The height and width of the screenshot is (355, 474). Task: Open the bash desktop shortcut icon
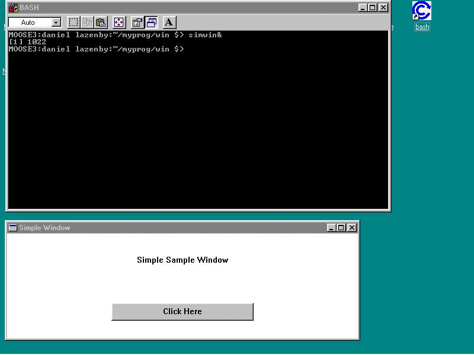tap(422, 12)
